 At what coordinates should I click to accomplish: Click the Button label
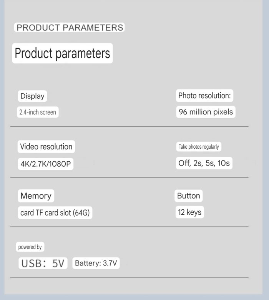[189, 196]
